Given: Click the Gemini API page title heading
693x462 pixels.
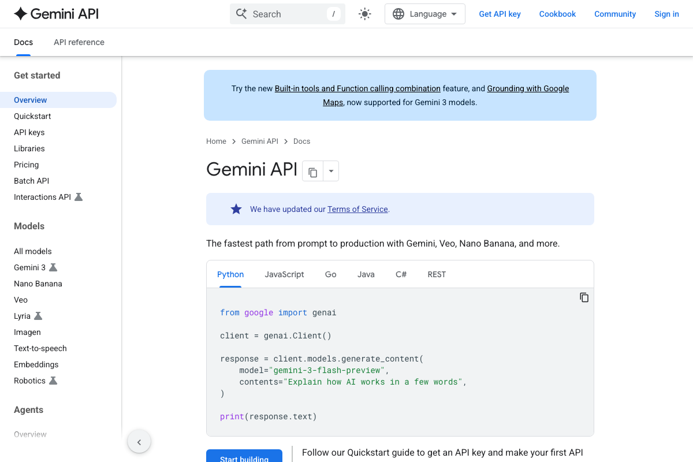Looking at the screenshot, I should coord(252,169).
